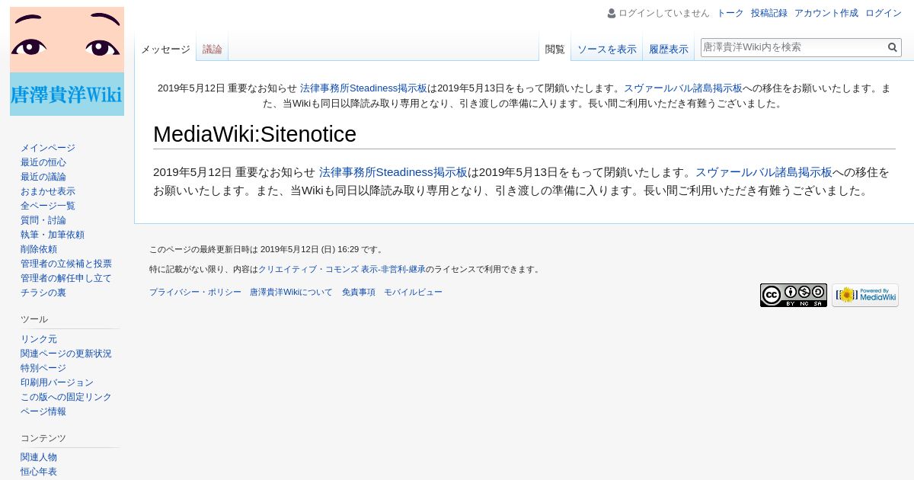Click the search magnifier icon
This screenshot has height=480, width=914.
[893, 47]
